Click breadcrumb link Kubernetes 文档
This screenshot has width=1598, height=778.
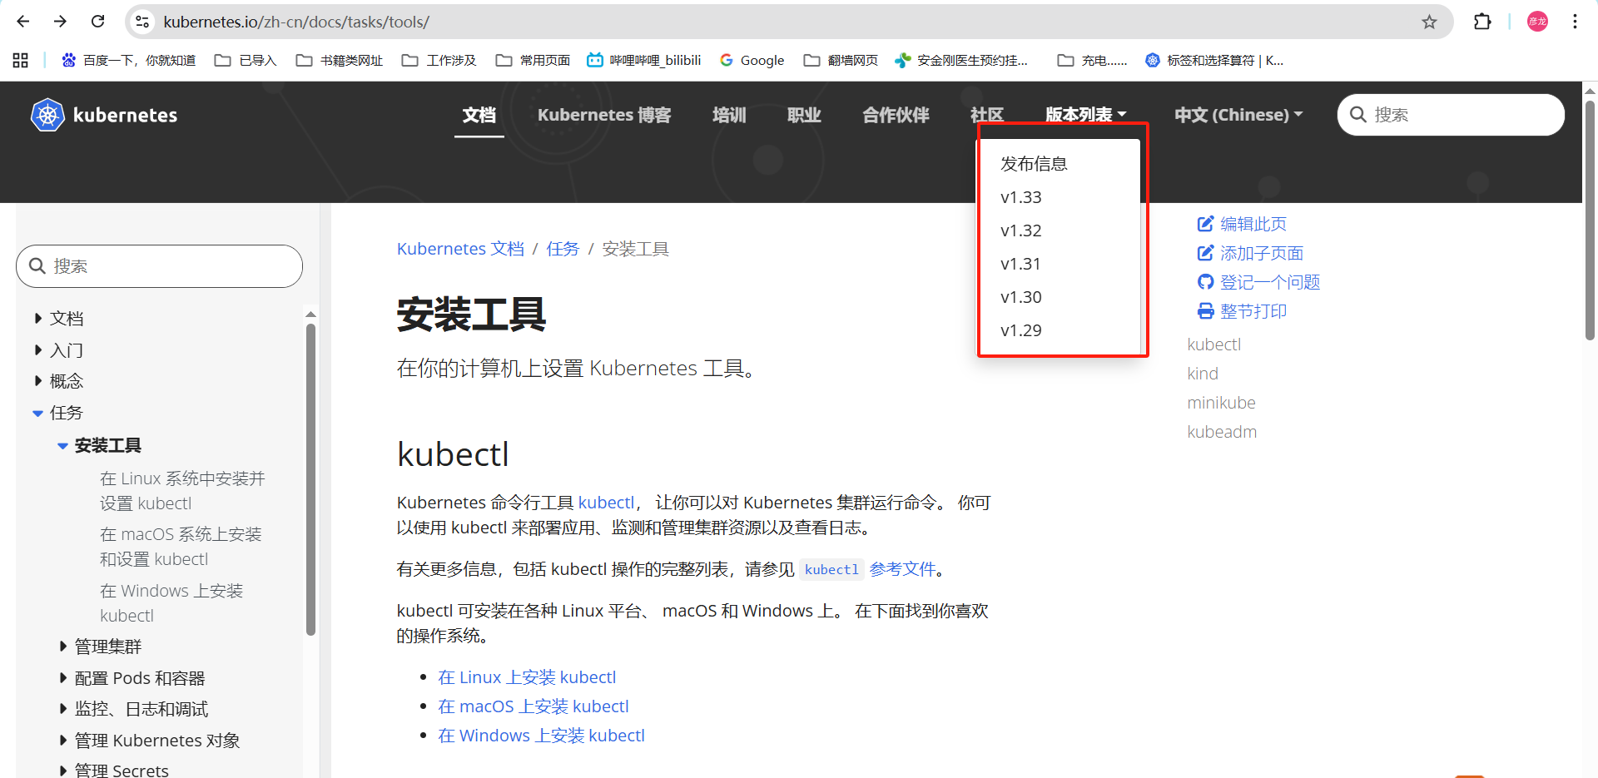click(x=460, y=249)
